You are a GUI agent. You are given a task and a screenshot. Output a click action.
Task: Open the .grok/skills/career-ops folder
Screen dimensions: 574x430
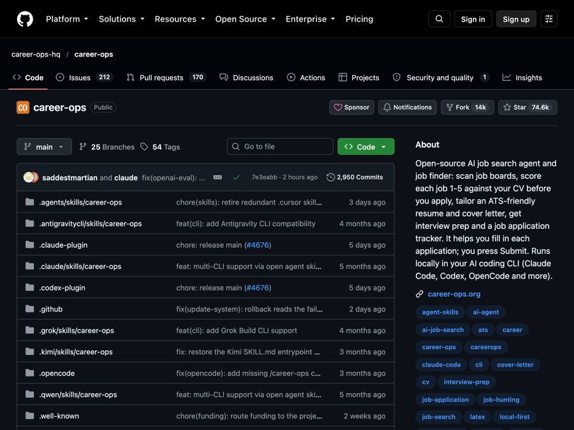[x=77, y=331]
